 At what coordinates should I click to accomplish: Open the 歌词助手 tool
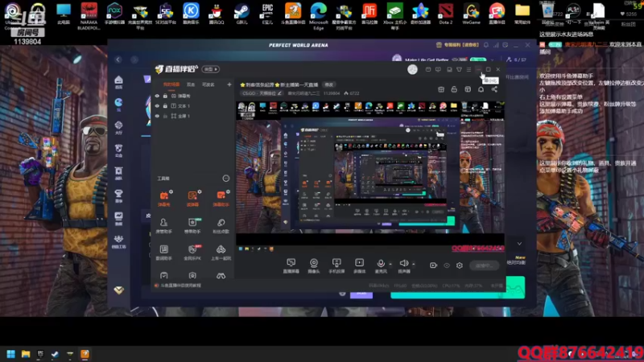(164, 253)
